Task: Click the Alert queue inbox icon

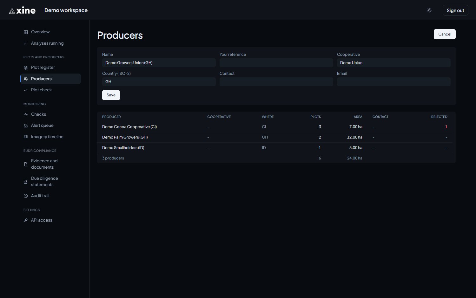Action: (26, 126)
